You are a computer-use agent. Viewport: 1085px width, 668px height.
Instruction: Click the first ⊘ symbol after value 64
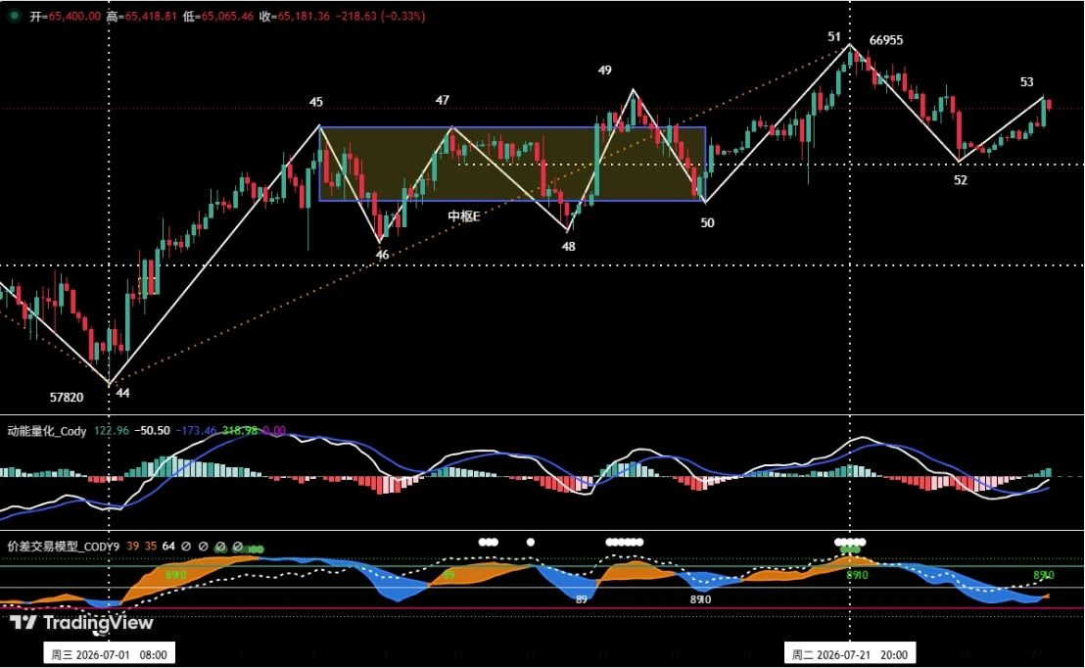186,547
